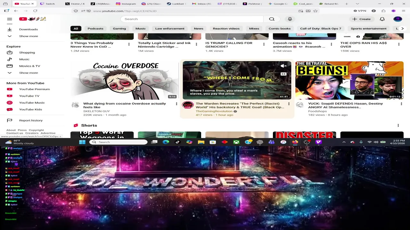Screen dimensions: 410x230
Task: Open a new browser tab plus
Action: (347, 4)
